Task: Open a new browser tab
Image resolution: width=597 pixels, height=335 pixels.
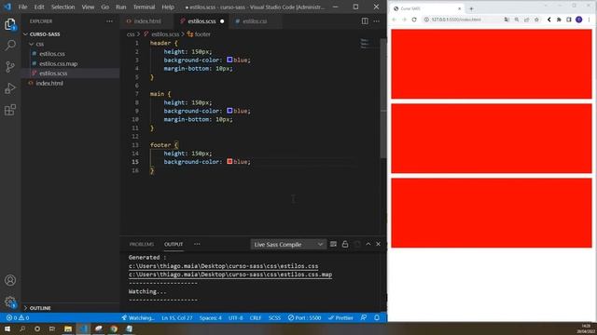Action: coord(471,8)
